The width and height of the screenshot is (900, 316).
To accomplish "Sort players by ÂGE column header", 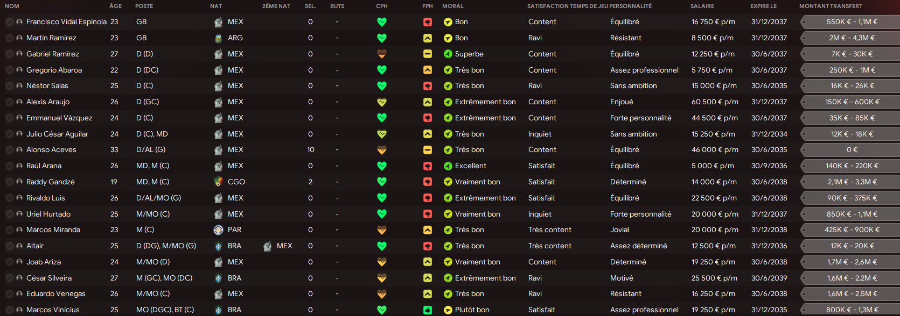I will click(x=115, y=6).
